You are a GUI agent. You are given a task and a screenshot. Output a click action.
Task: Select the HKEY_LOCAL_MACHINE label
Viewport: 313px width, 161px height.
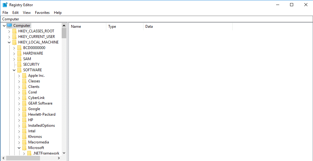(38, 42)
